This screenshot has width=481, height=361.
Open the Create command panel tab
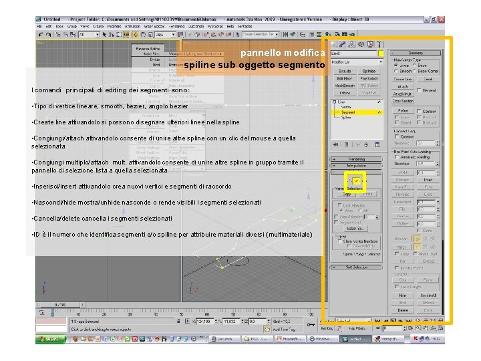334,44
